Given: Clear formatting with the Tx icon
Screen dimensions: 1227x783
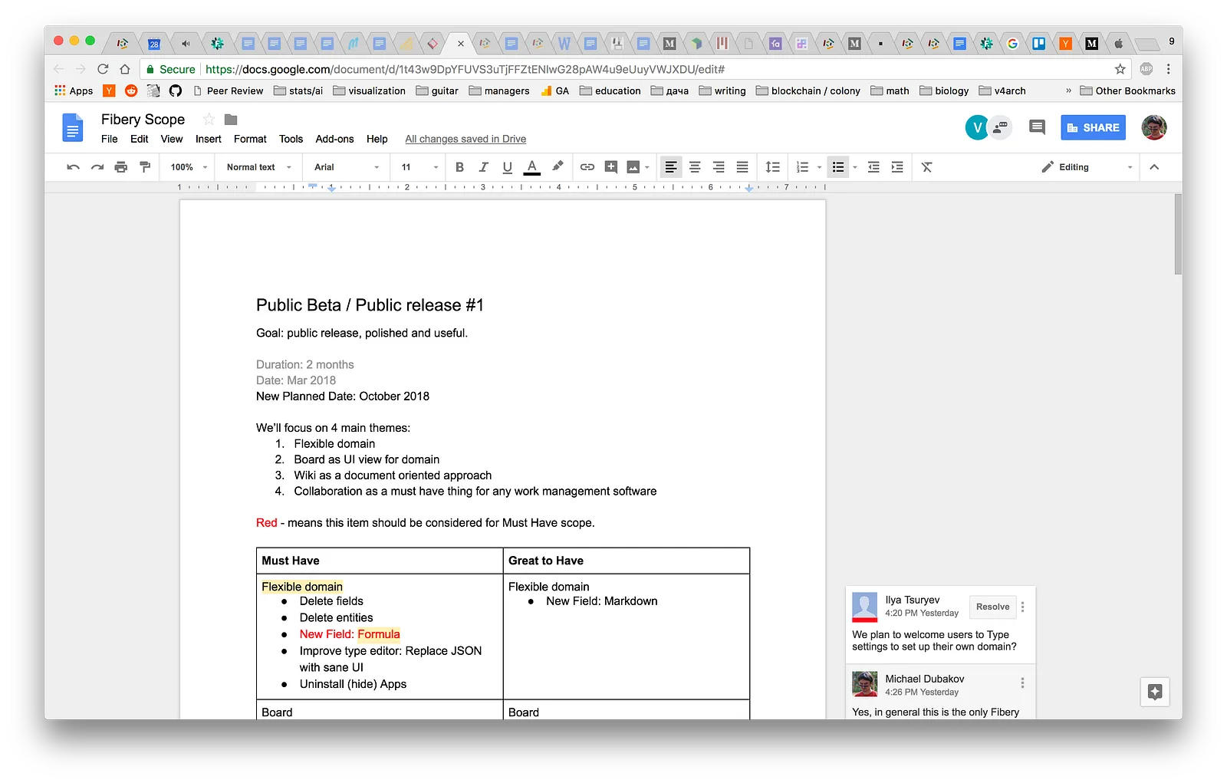Looking at the screenshot, I should pyautogui.click(x=927, y=167).
